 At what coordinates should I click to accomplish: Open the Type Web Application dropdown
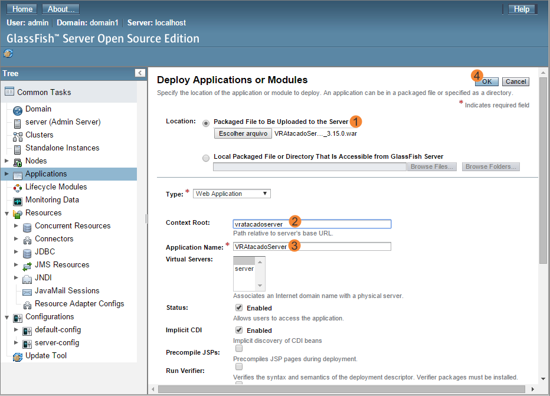tap(232, 194)
